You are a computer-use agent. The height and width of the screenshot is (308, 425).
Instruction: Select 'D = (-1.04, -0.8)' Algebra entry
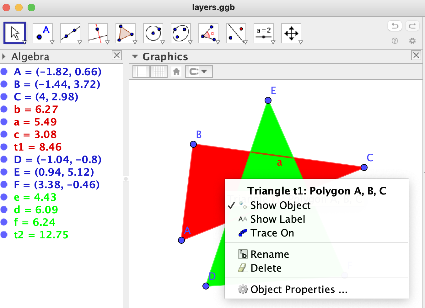point(58,159)
